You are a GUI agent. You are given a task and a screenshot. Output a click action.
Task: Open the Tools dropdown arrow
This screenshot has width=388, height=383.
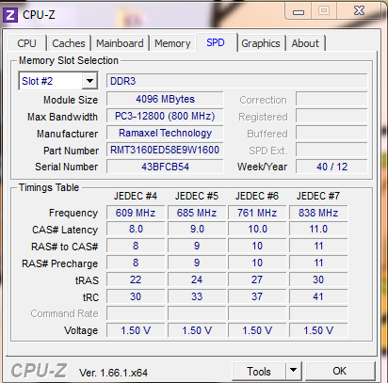294,372
